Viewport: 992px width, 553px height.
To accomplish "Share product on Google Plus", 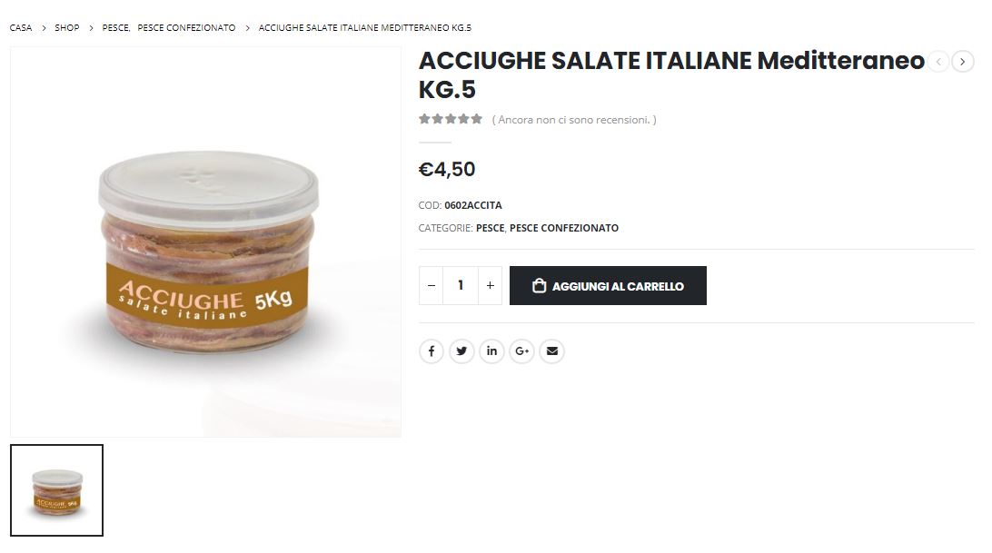I will click(x=522, y=351).
